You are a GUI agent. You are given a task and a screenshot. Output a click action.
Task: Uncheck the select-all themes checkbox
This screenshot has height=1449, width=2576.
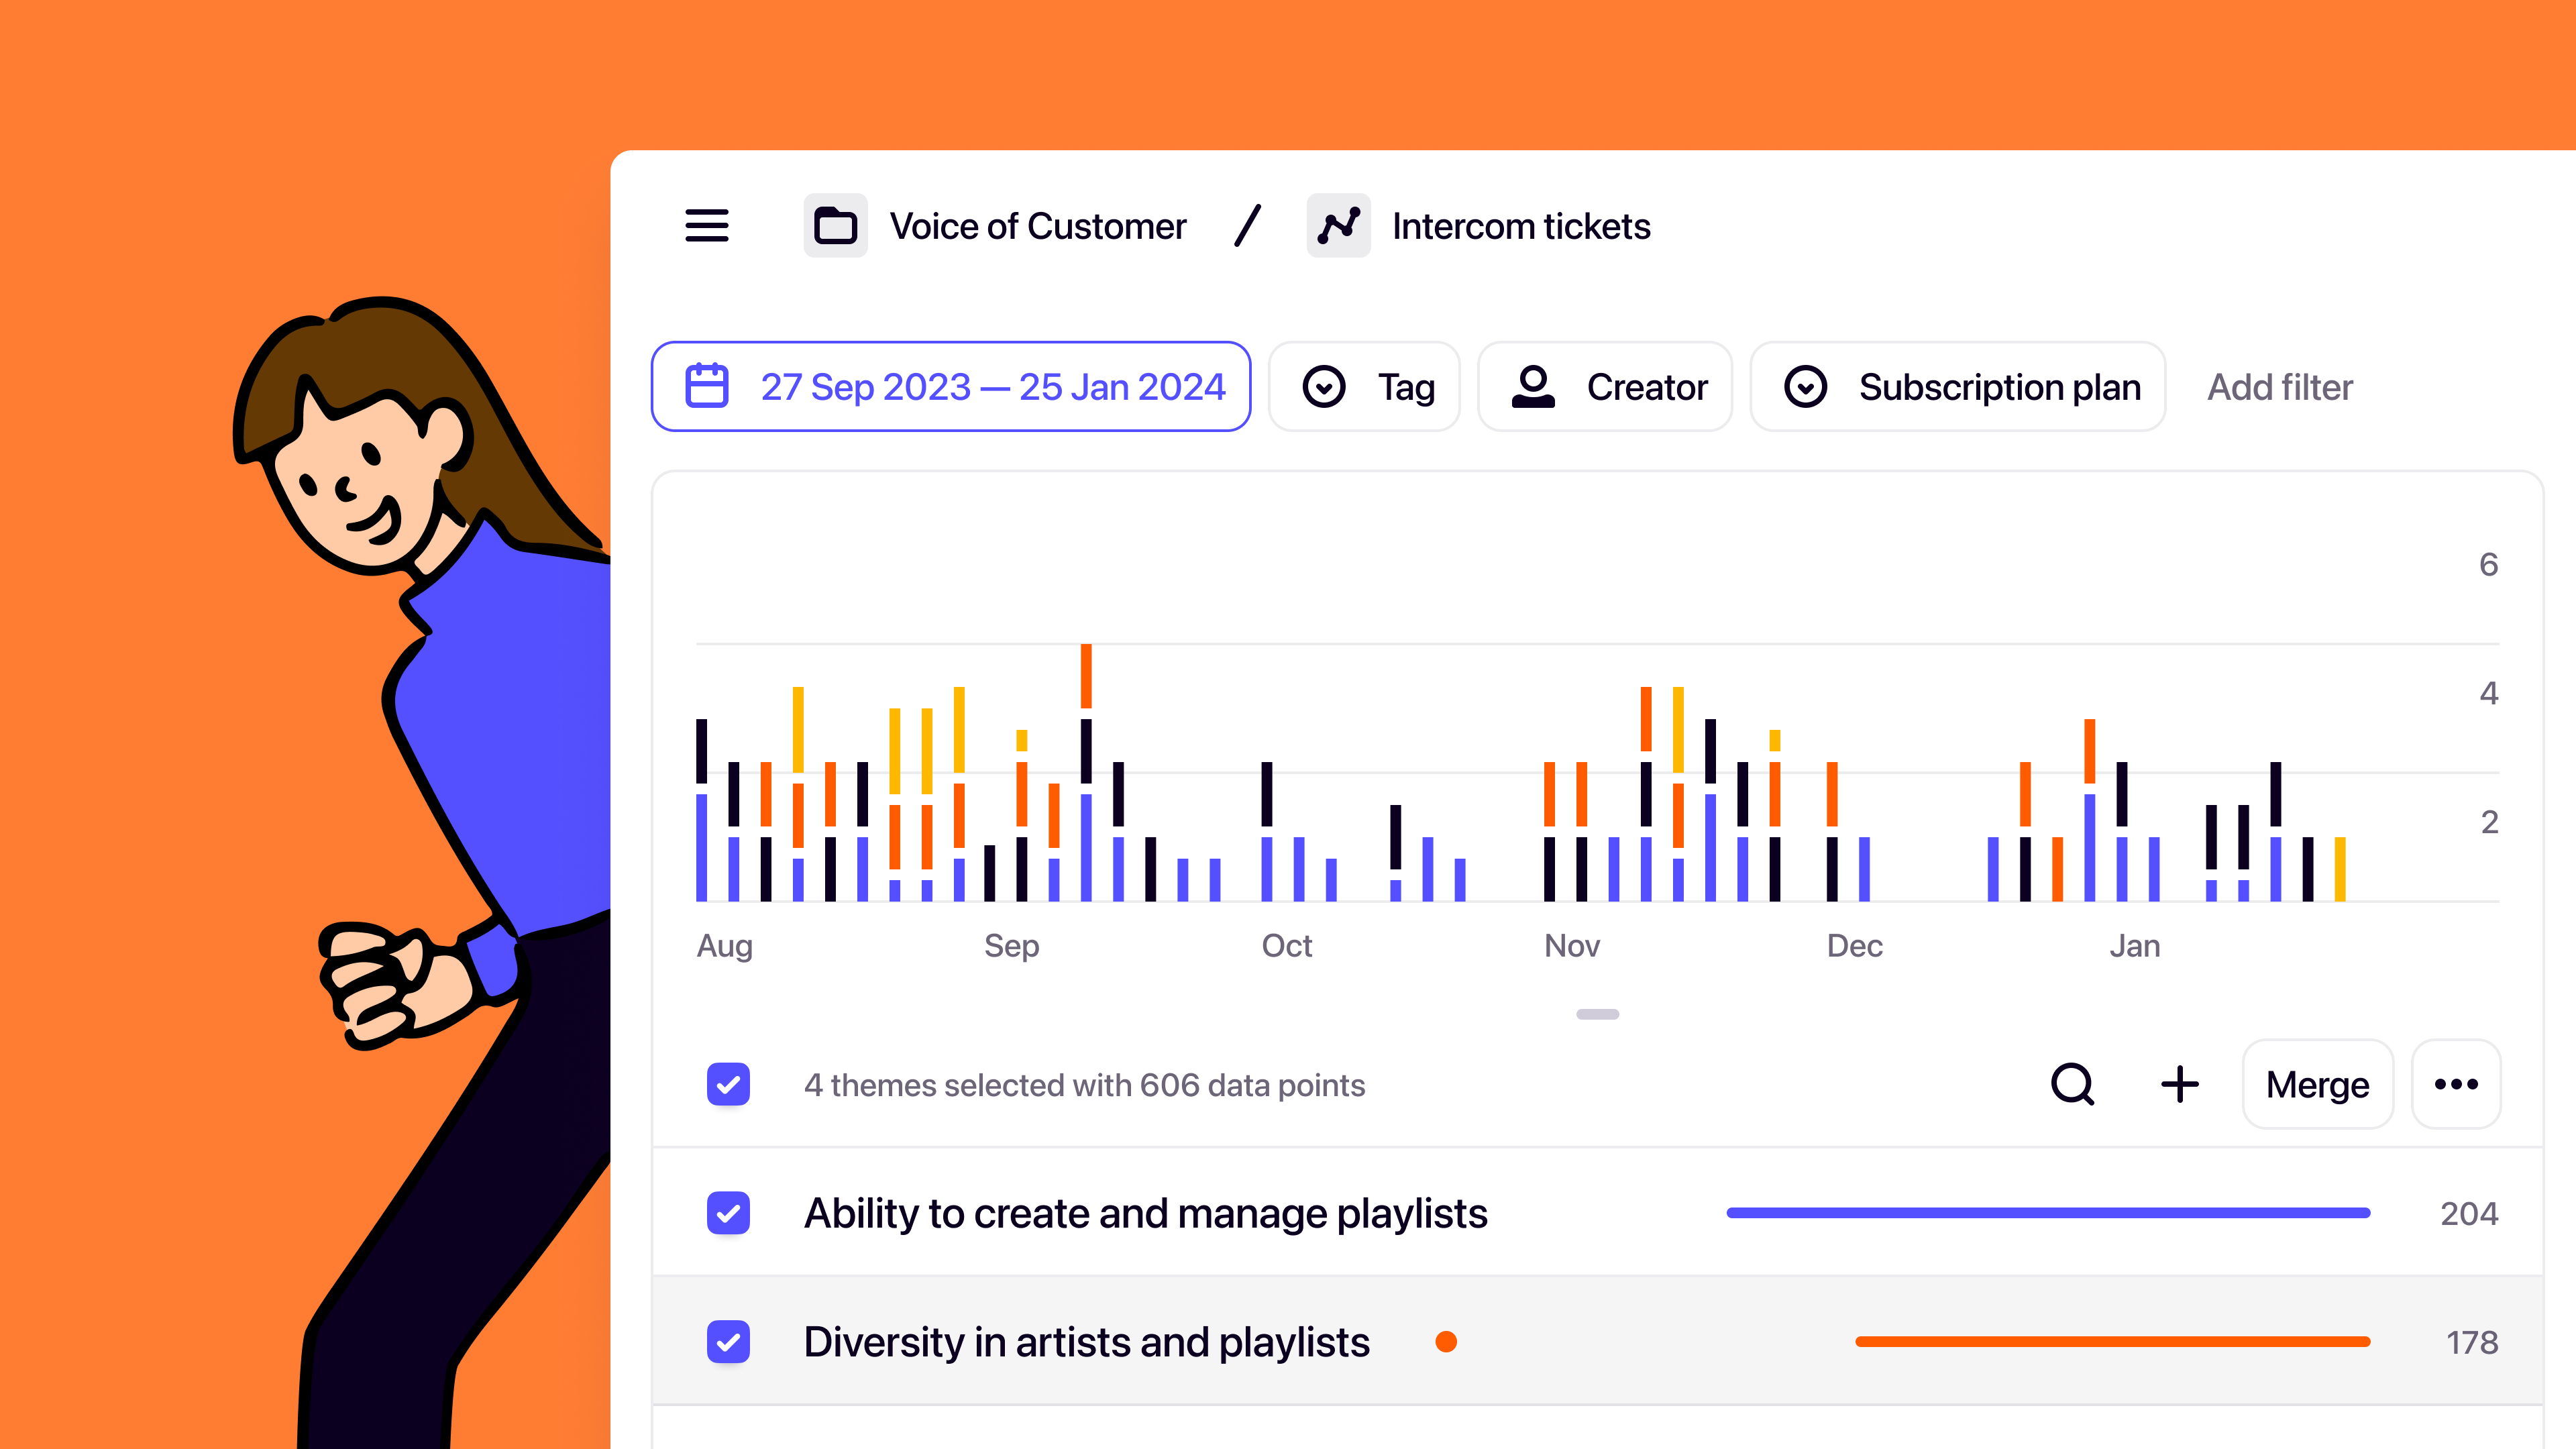(728, 1084)
